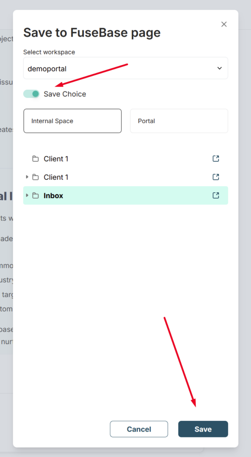Open the Select workspace dropdown showing demoportal
This screenshot has height=457, width=251.
125,68
